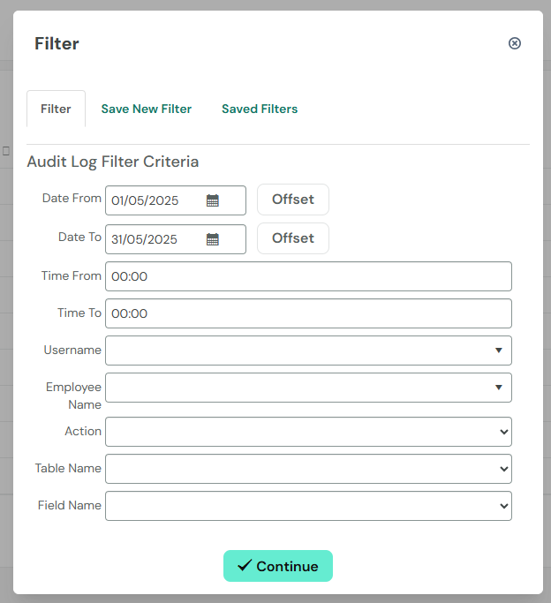This screenshot has width=551, height=603.
Task: Click the Offset button beside Date To
Action: point(293,238)
